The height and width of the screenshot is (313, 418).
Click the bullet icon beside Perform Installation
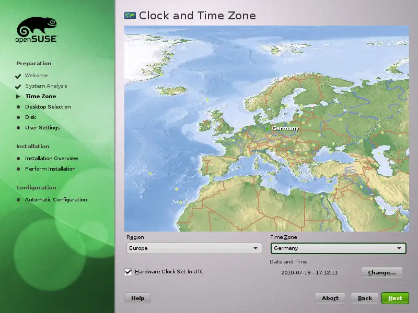pos(18,169)
